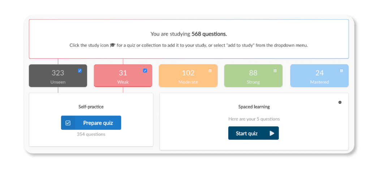
Task: Uncheck the Weak category checkbox
Action: (145, 71)
